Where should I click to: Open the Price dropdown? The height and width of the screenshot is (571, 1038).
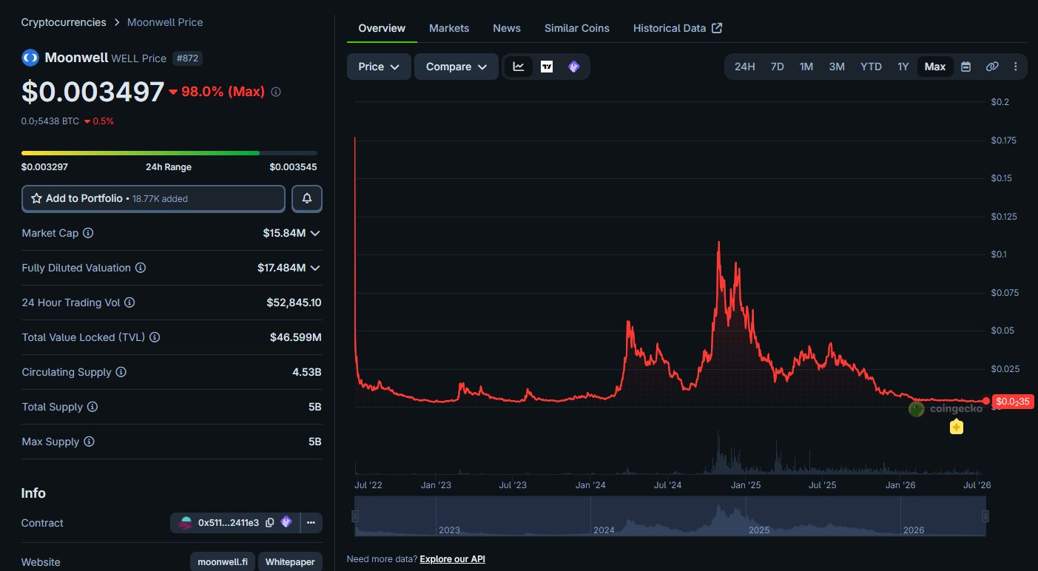(x=379, y=67)
